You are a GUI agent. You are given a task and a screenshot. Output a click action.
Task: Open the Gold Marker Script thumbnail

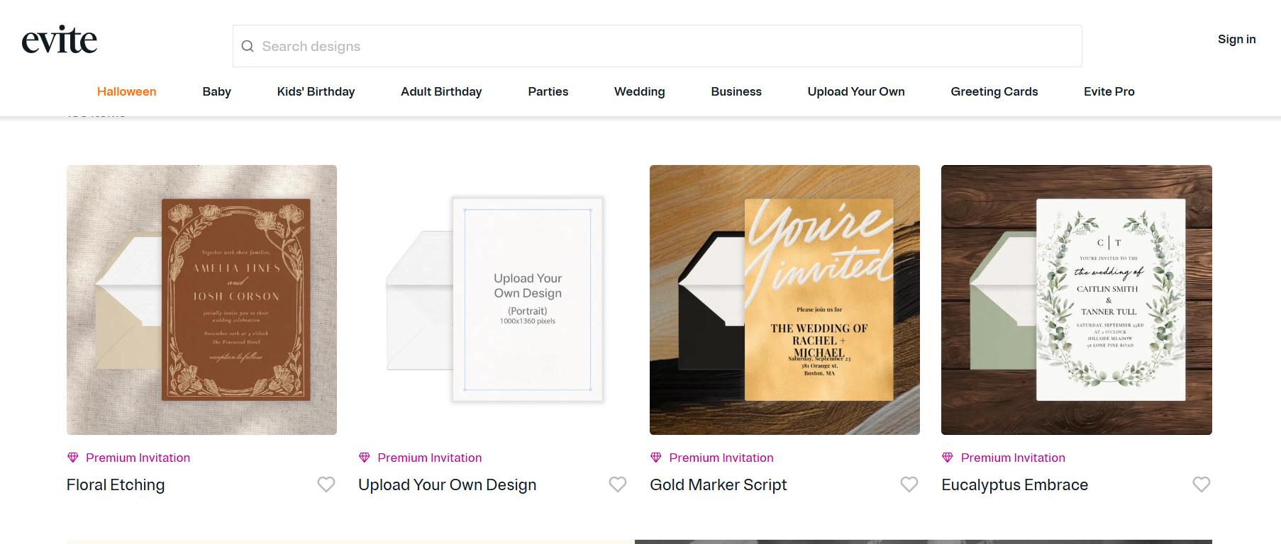click(784, 300)
